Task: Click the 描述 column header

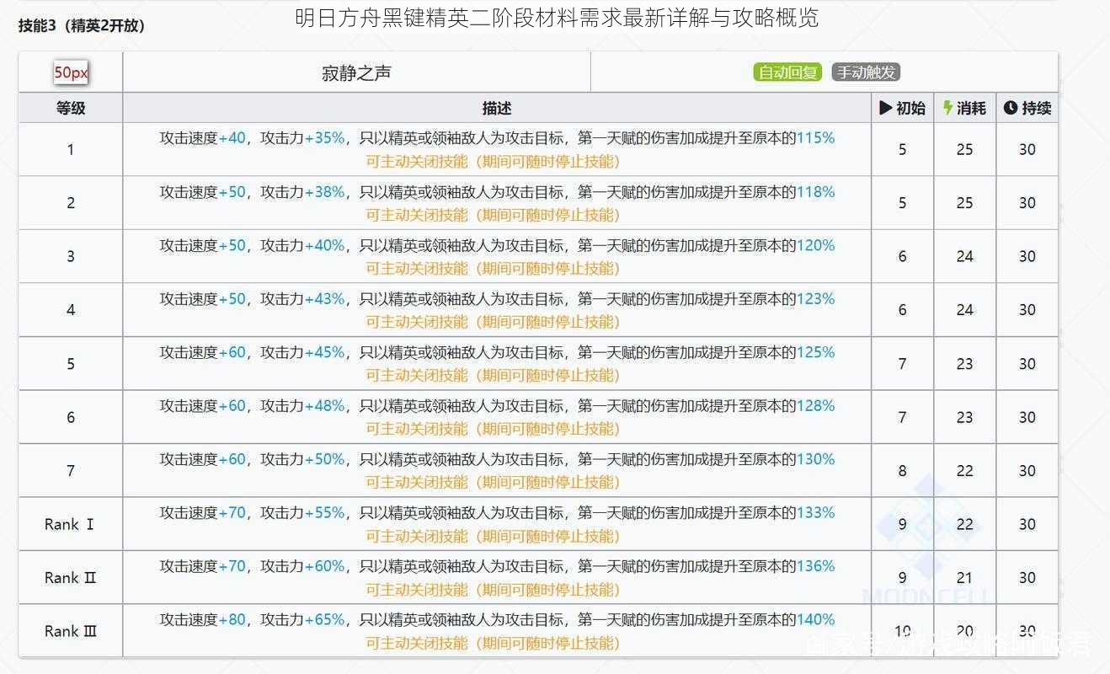Action: (x=497, y=108)
